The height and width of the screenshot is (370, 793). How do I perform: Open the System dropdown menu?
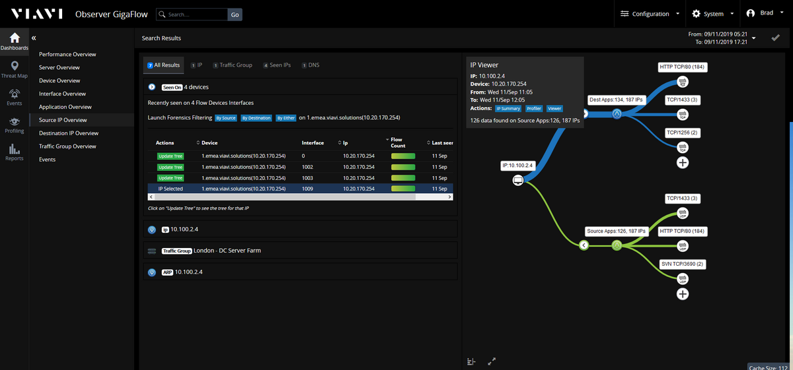pos(713,14)
